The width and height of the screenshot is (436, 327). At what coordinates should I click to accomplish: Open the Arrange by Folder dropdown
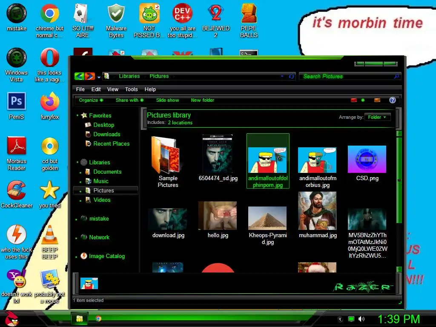(x=377, y=117)
